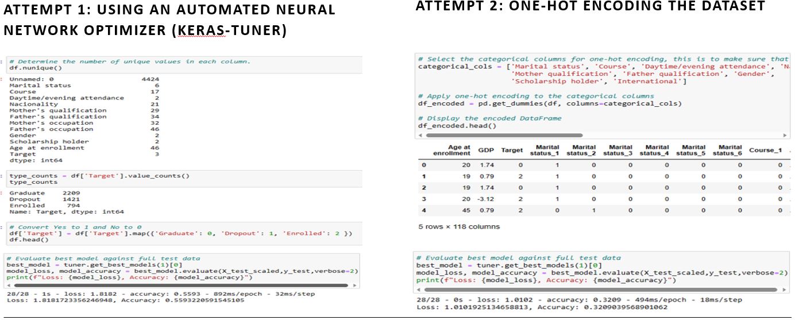The height and width of the screenshot is (320, 795).
Task: Click right scroll arrow under Attempt 2 evaluate cell
Action: point(785,290)
